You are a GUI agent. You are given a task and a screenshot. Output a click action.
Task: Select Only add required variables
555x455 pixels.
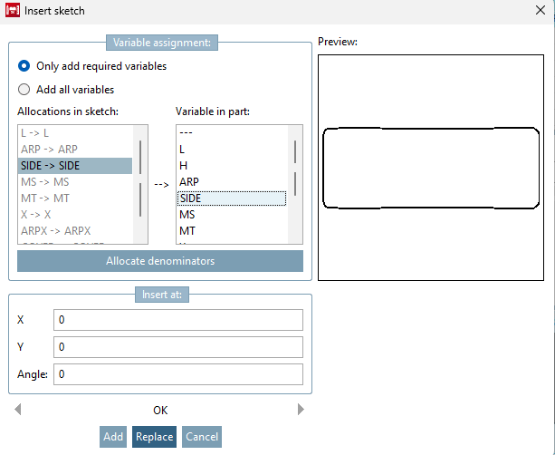[24, 66]
